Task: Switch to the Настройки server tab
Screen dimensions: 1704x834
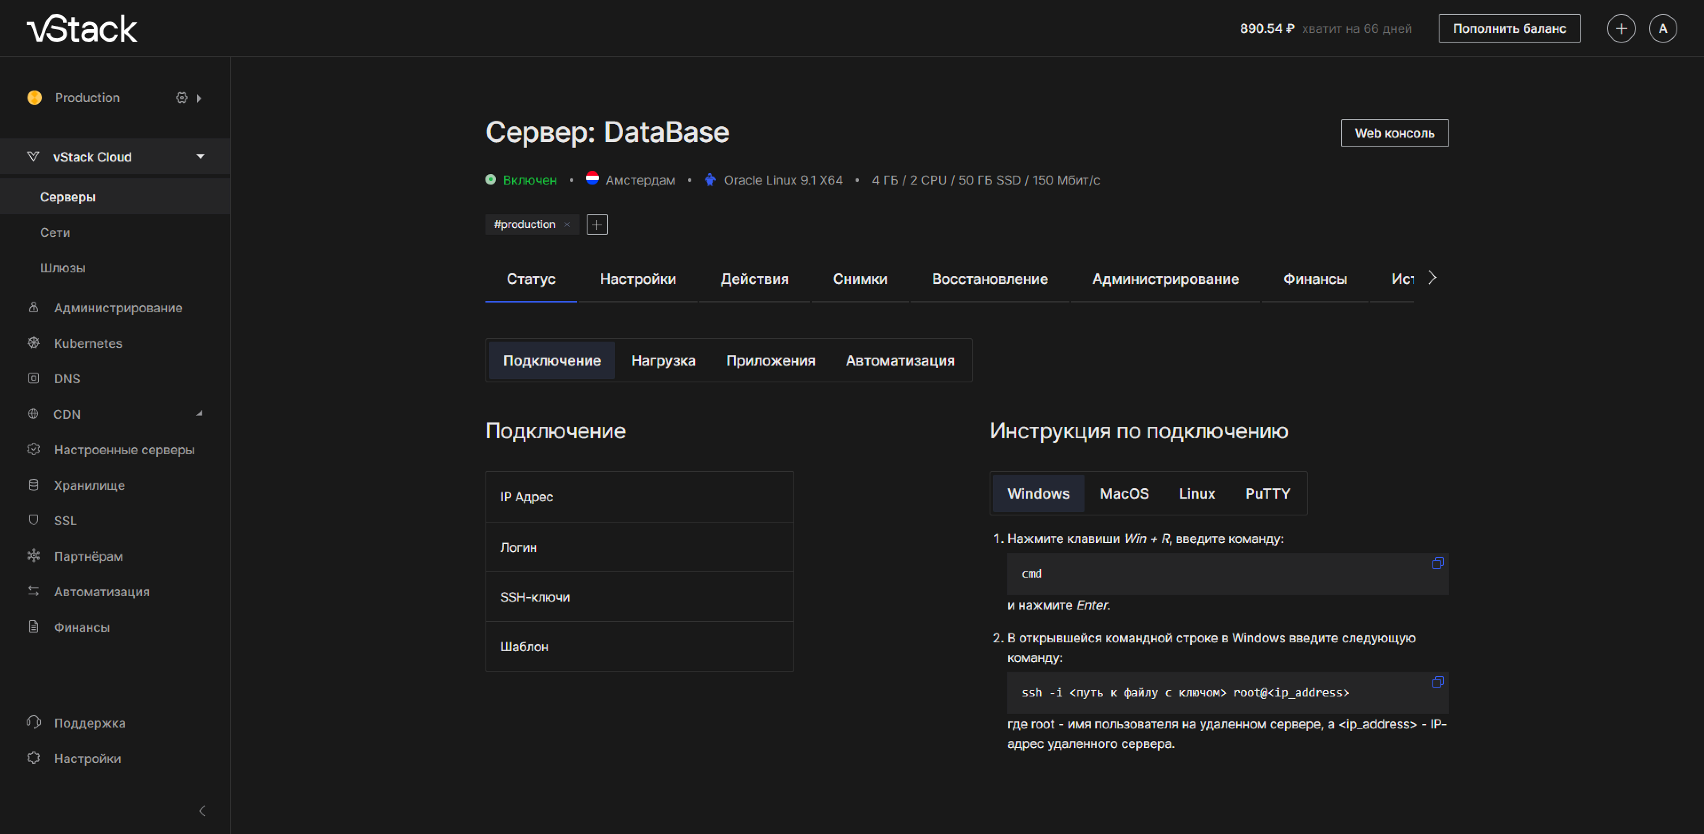Action: coord(637,279)
